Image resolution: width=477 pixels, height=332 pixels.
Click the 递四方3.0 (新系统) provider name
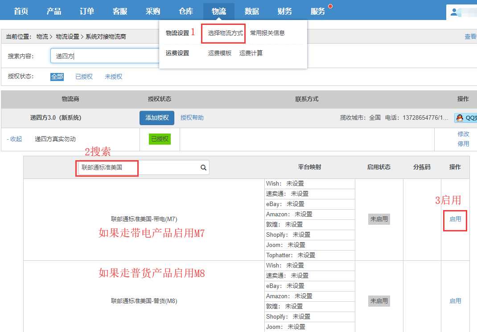[56, 118]
